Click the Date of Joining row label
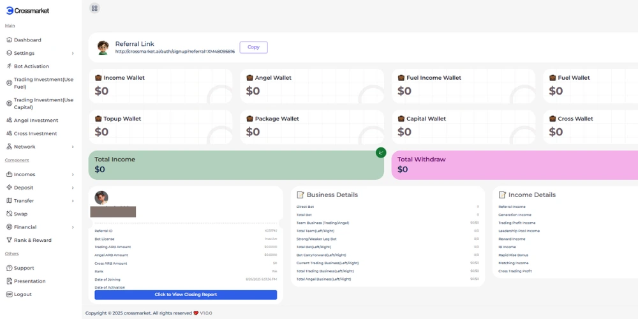Screen dimensions: 638x319 click(107, 279)
